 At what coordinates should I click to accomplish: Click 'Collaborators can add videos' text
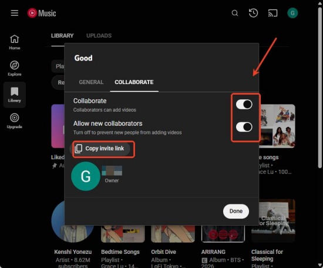click(105, 110)
